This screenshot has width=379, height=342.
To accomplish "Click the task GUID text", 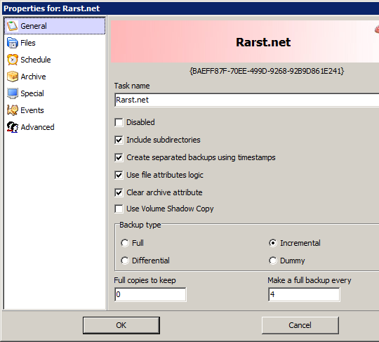I will point(267,71).
